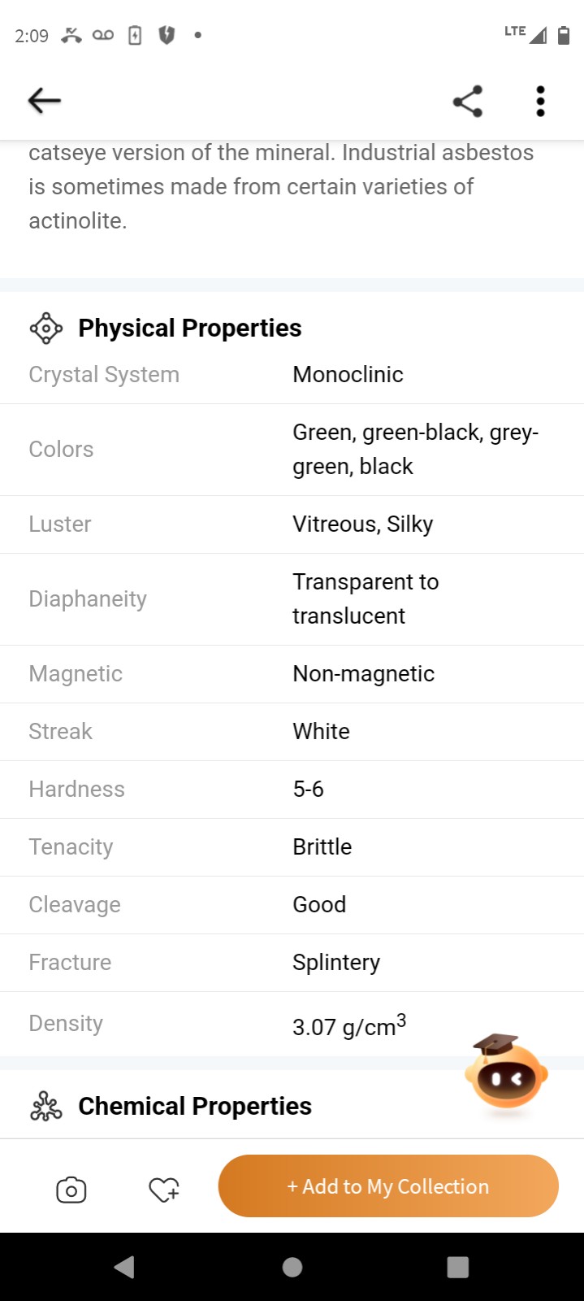Tap the Streak White row
The height and width of the screenshot is (1301, 584).
tap(292, 732)
